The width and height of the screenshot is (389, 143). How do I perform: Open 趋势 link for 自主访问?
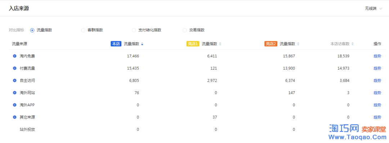[377, 80]
